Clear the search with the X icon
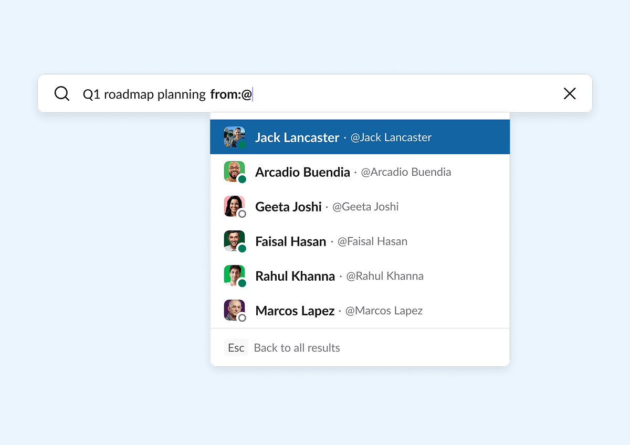 570,94
